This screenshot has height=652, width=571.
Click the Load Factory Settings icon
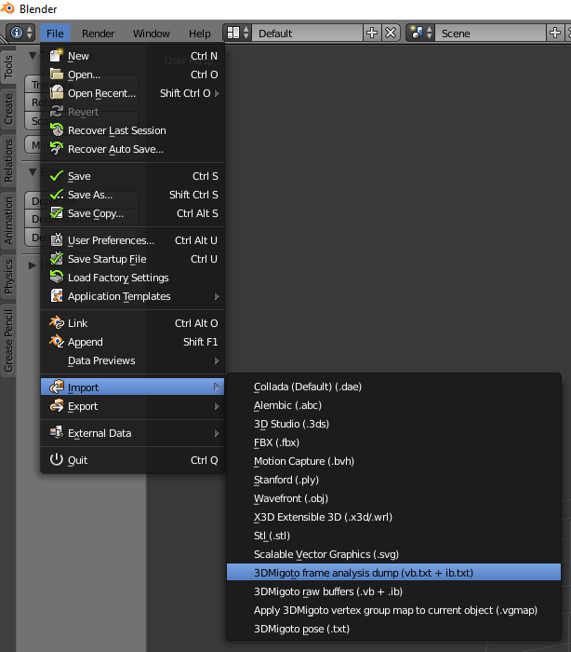[x=57, y=277]
